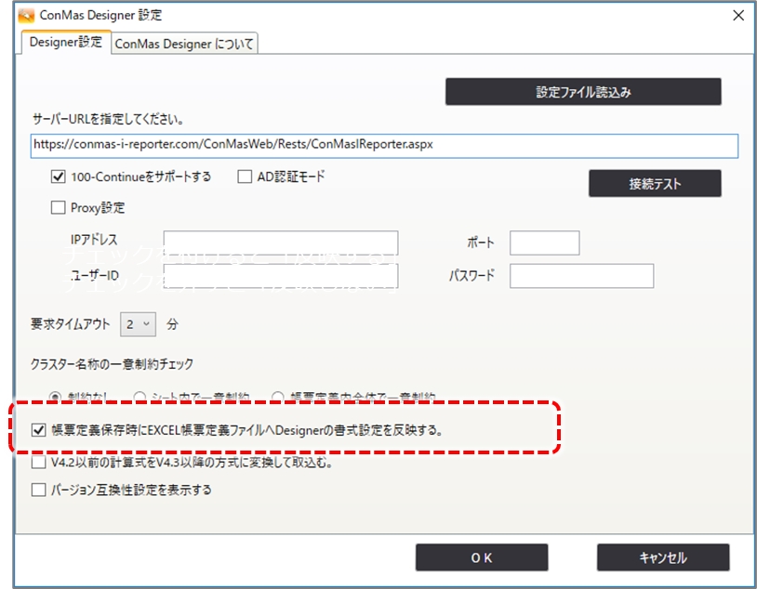Close the ConMas Designer 設定 dialog
757x589 pixels.
click(x=738, y=16)
